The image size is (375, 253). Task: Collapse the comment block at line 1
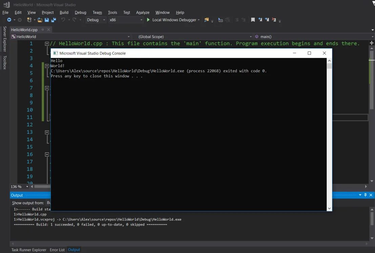click(47, 44)
